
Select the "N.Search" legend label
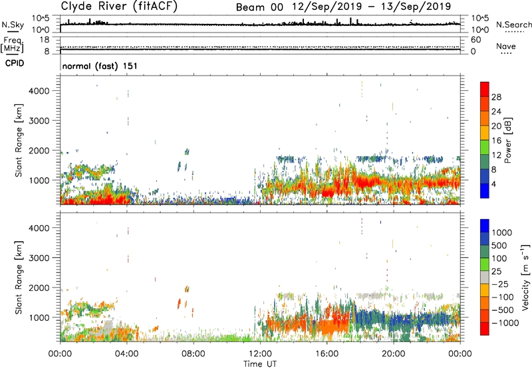[x=513, y=25]
